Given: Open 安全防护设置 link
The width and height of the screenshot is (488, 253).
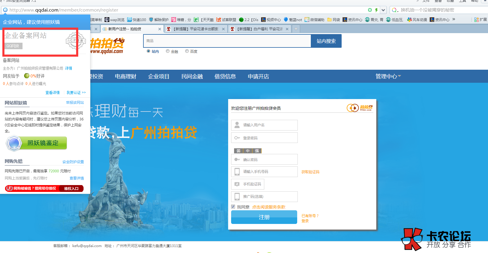Looking at the screenshot, I should click(x=73, y=162).
